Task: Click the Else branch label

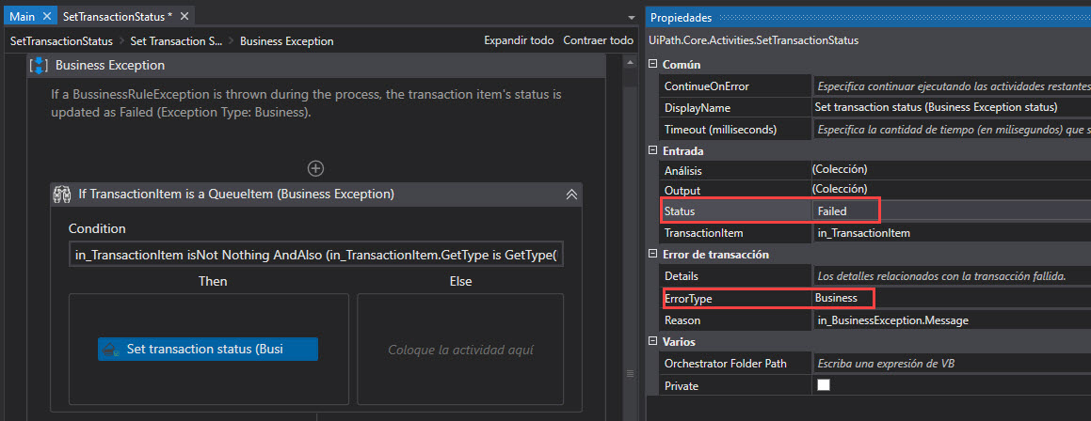Action: click(460, 281)
